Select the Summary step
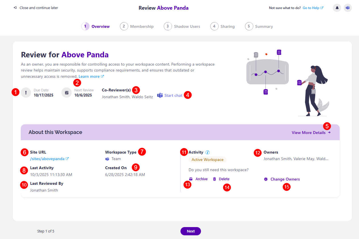This screenshot has height=239, width=359. (x=259, y=26)
